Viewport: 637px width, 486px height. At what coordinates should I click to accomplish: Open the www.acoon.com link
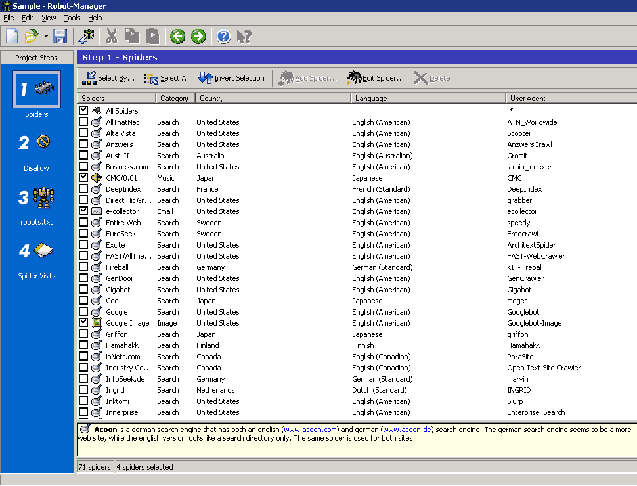click(311, 430)
